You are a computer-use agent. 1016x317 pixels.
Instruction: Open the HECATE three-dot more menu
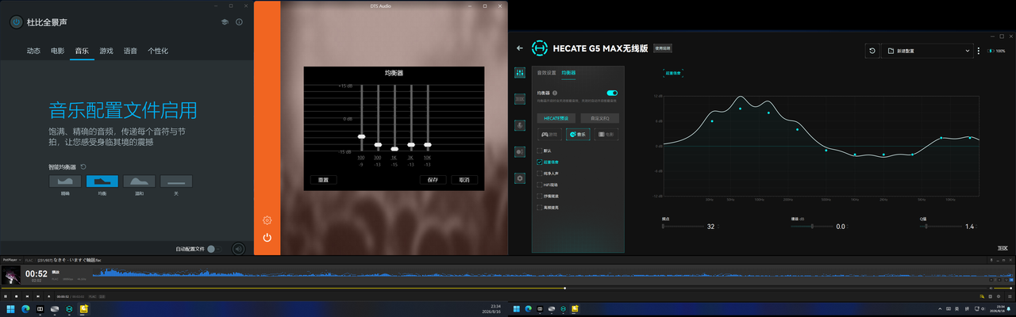coord(979,51)
